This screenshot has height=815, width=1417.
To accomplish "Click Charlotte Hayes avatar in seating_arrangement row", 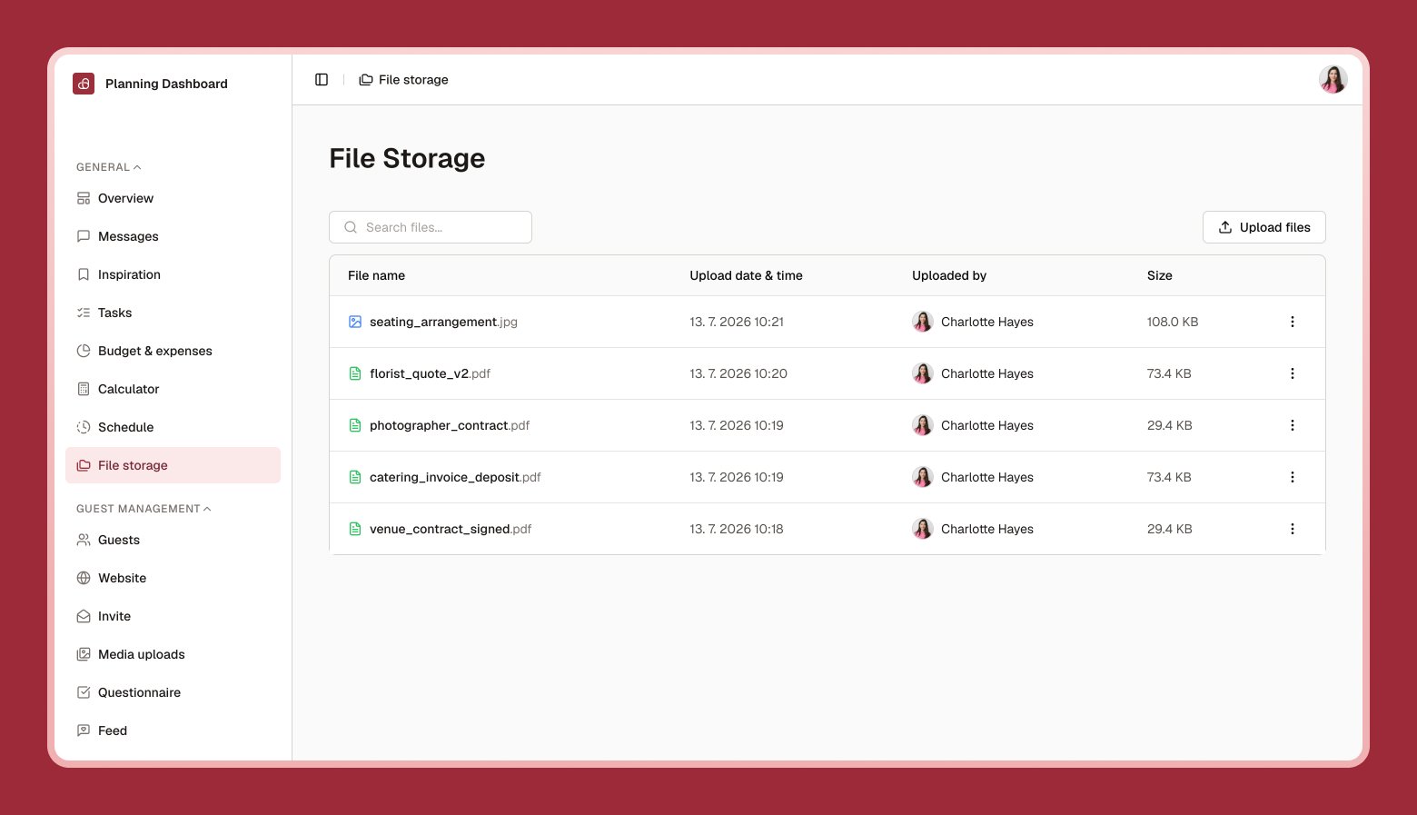I will (x=923, y=322).
